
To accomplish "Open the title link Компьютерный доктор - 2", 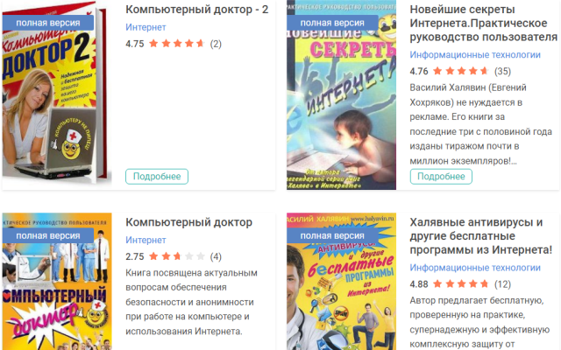I will [x=196, y=10].
